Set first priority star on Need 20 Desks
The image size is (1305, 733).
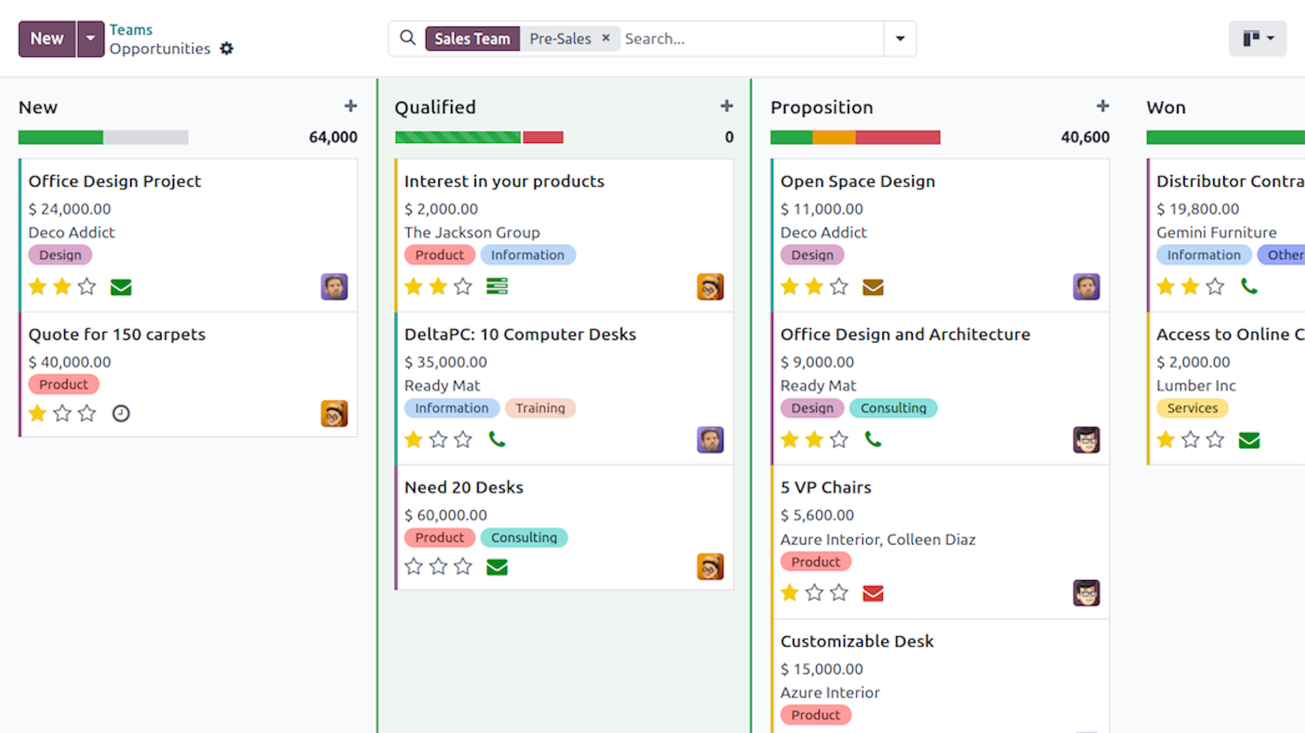tap(413, 566)
